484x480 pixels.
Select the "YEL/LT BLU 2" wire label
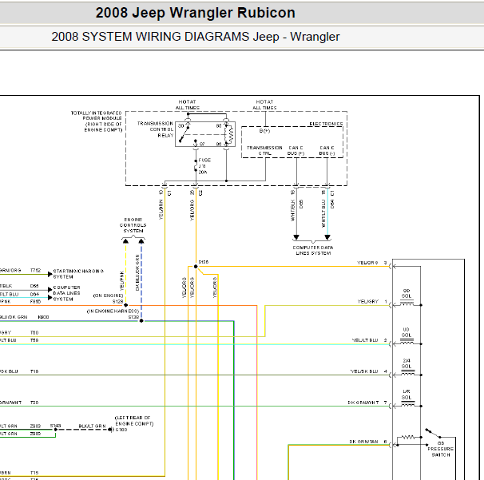pos(370,340)
